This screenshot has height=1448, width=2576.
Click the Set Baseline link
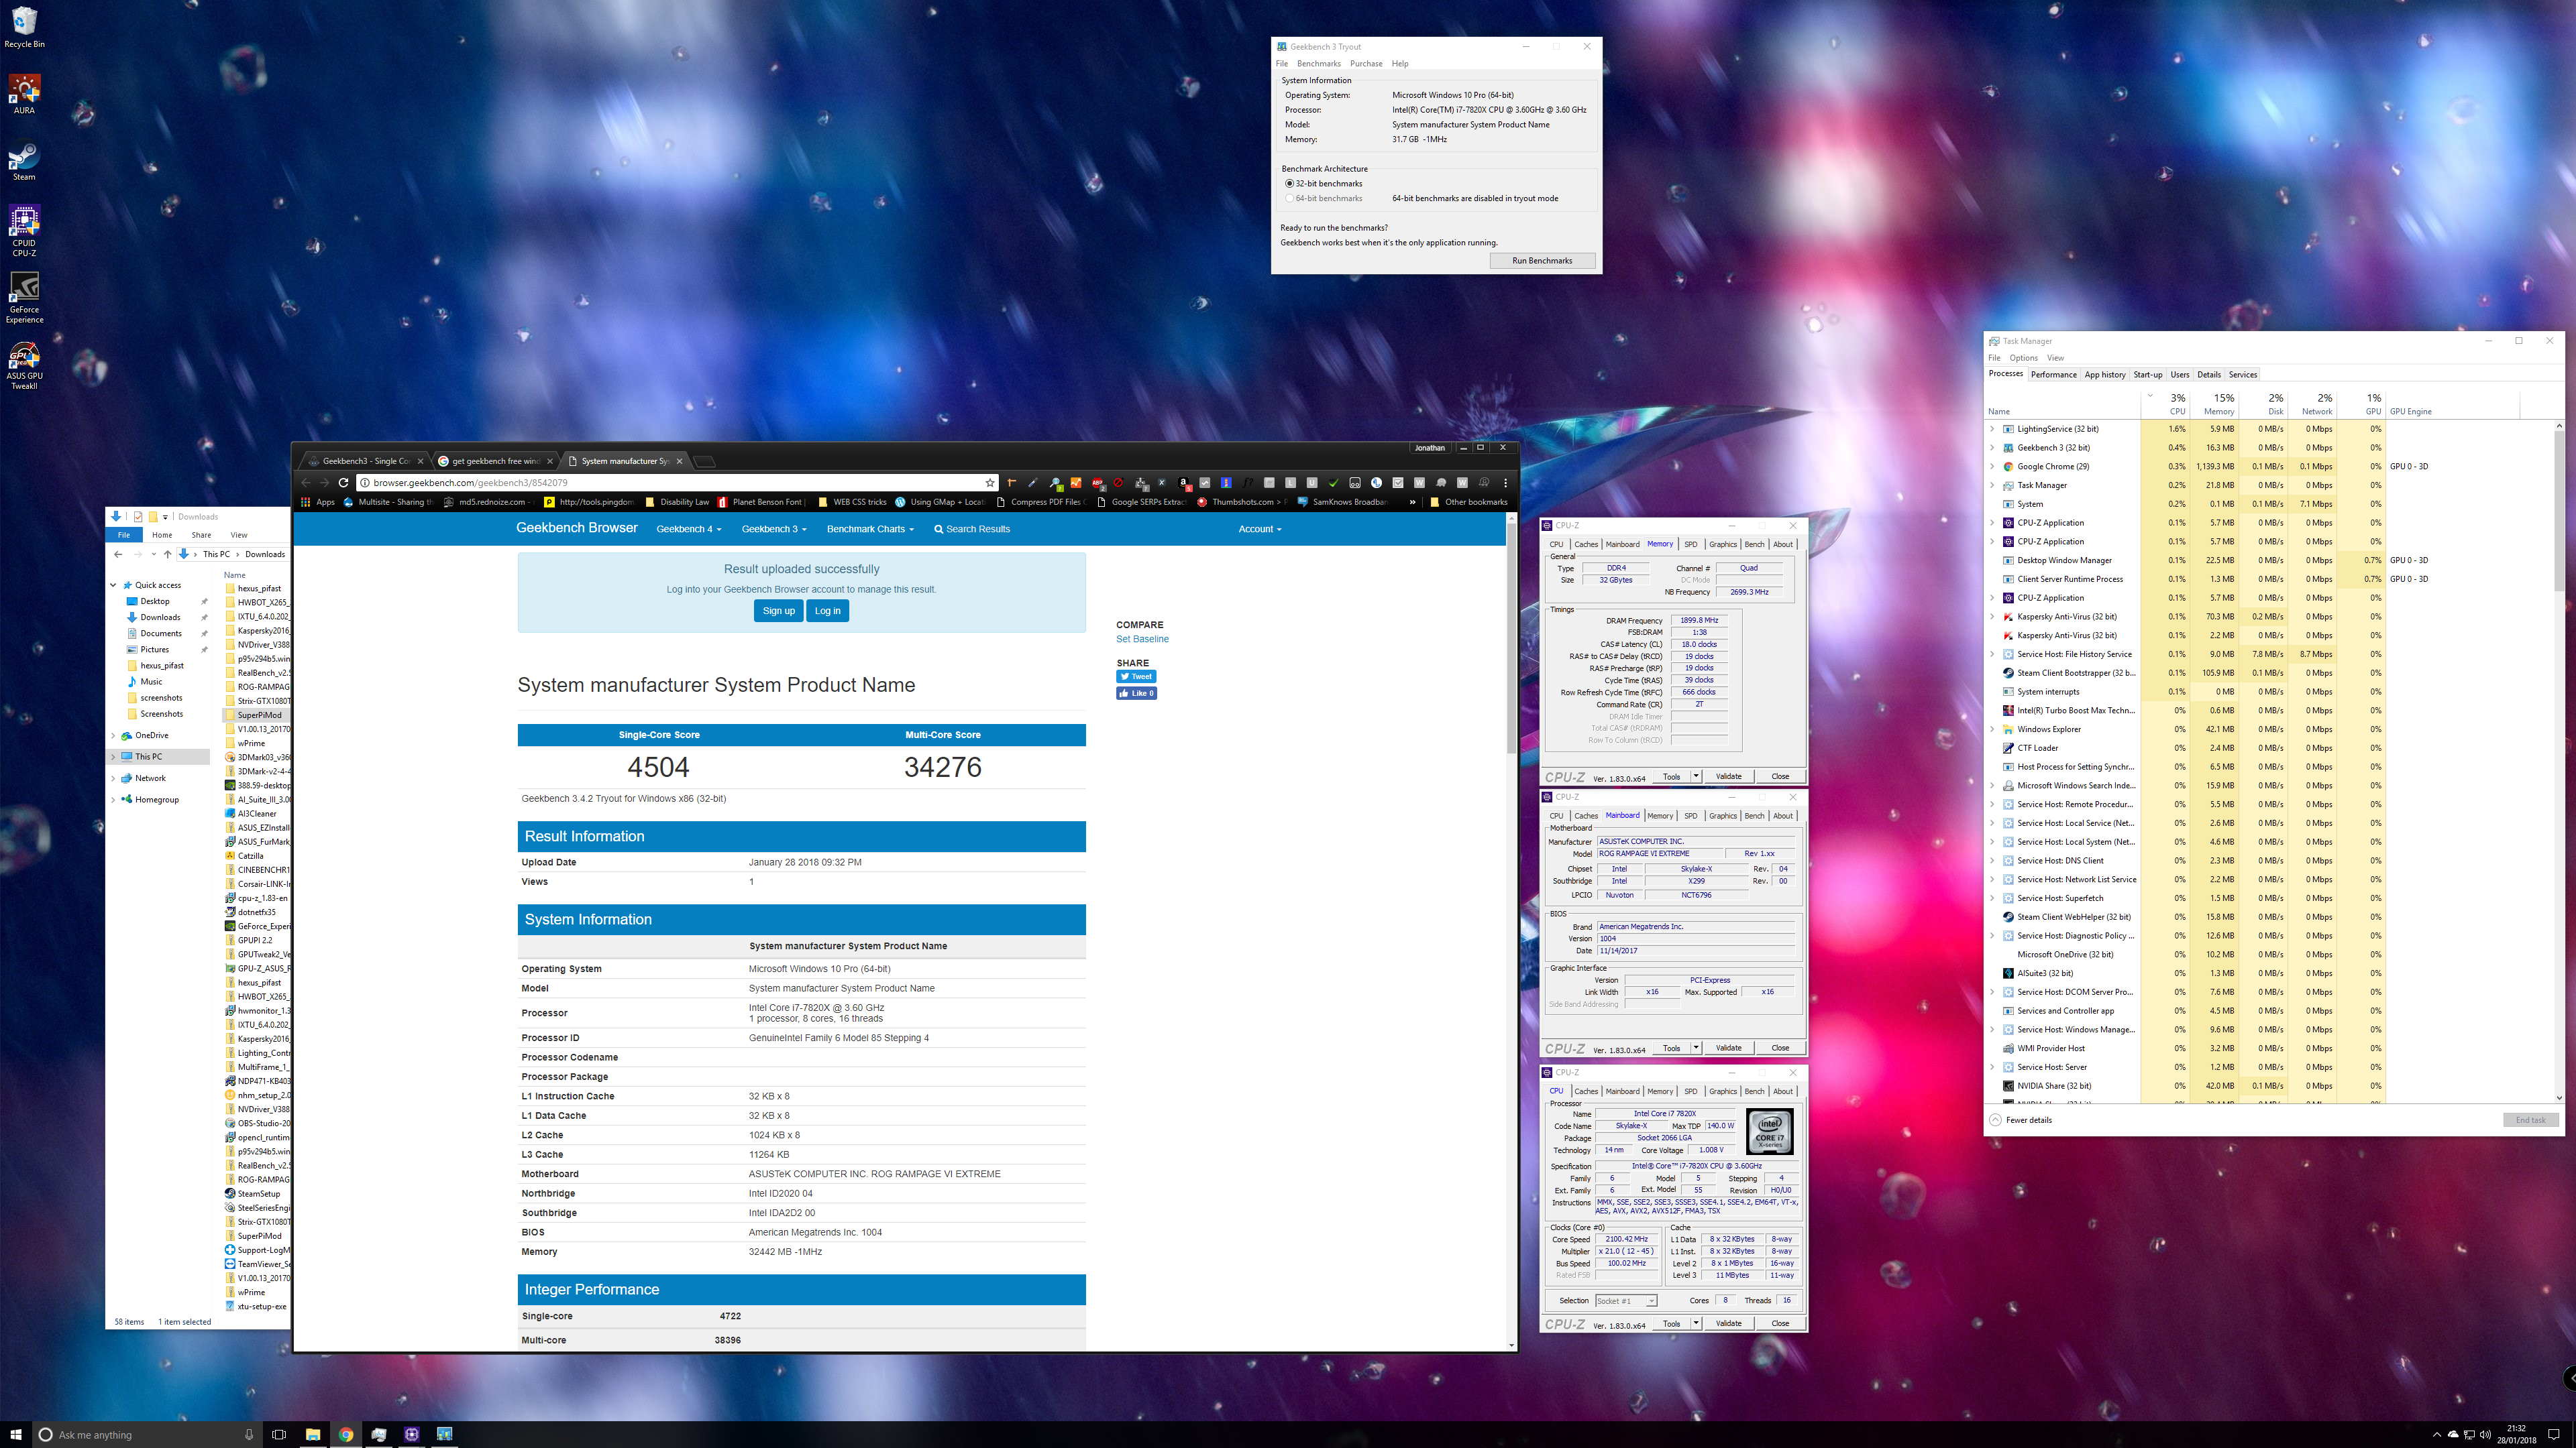click(x=1142, y=640)
